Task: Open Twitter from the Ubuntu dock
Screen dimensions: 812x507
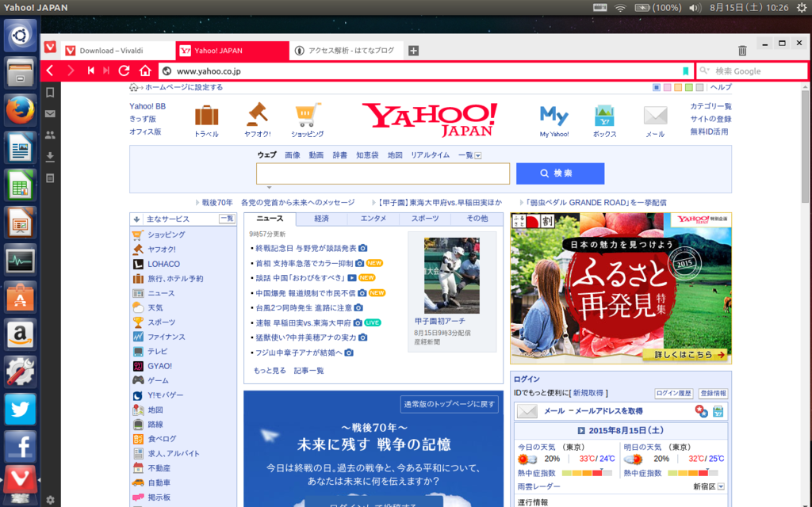Action: click(21, 409)
